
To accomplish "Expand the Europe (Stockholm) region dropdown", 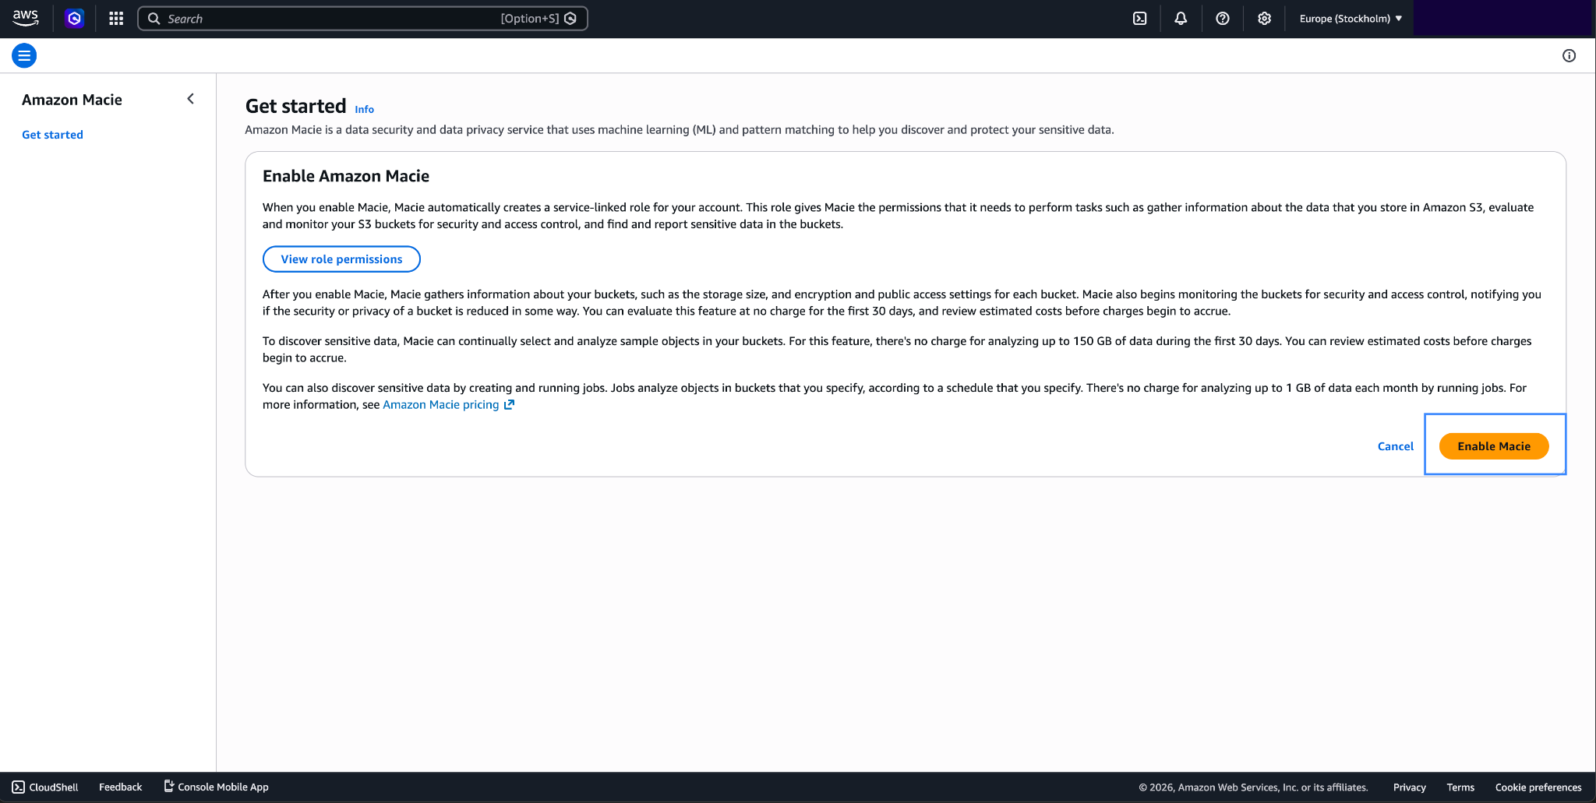I will (1351, 19).
